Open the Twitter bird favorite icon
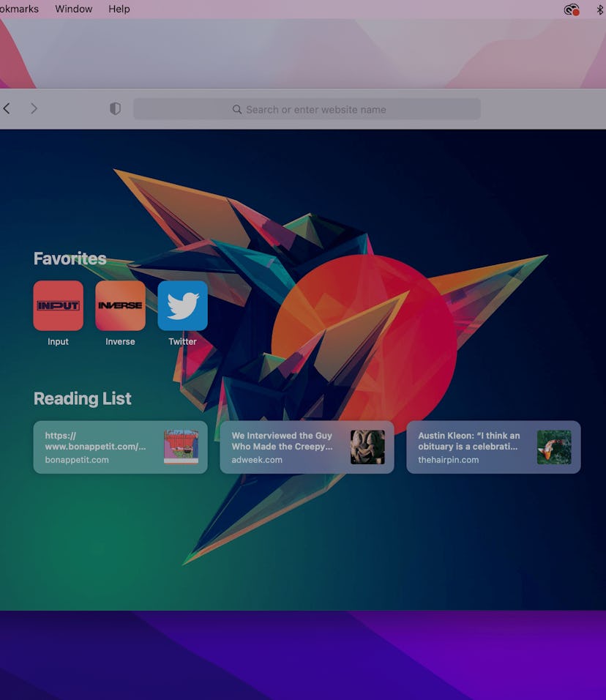Screen dimensions: 606x700 [182, 306]
